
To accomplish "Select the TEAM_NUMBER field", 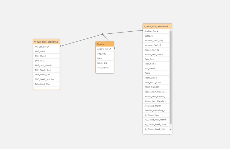I will pos(156,87).
